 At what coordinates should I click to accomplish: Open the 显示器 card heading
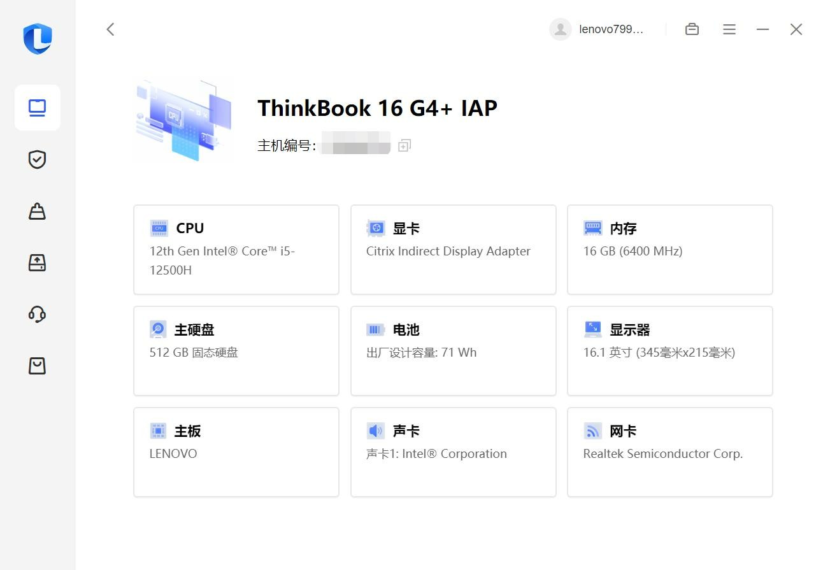630,330
